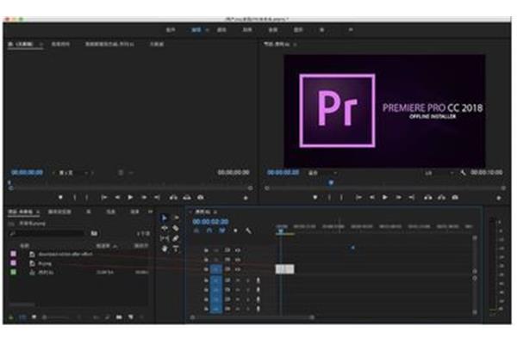517x344 pixels.
Task: Add marker using timeline header button
Action: (x=235, y=230)
